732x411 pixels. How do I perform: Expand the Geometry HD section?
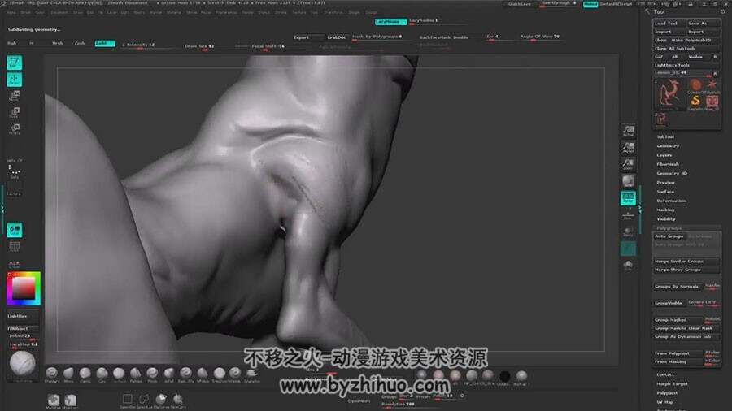tap(672, 173)
